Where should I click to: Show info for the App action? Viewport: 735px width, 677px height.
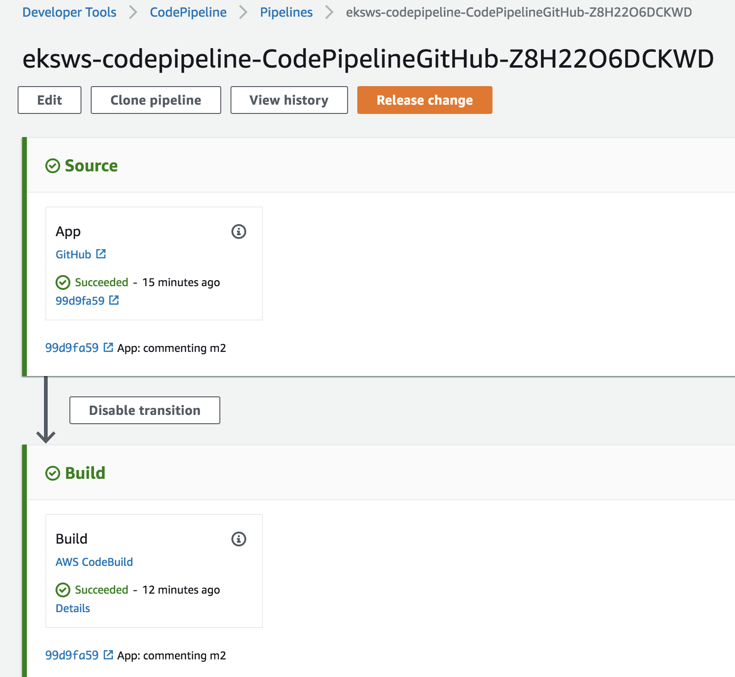(239, 232)
